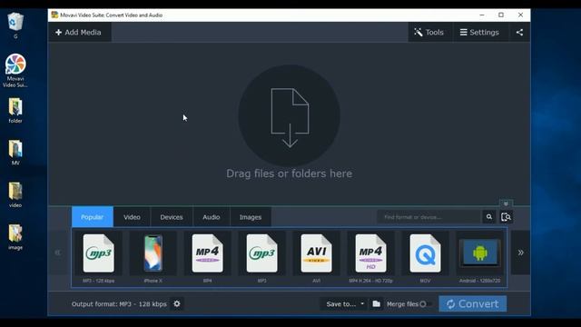This screenshot has width=581, height=327.
Task: Focus the Find format or device field
Action: pyautogui.click(x=429, y=217)
